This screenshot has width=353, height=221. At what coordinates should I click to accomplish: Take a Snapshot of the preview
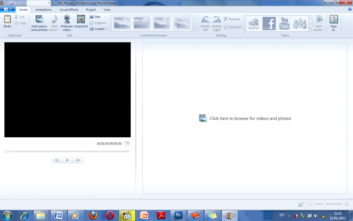pos(81,22)
